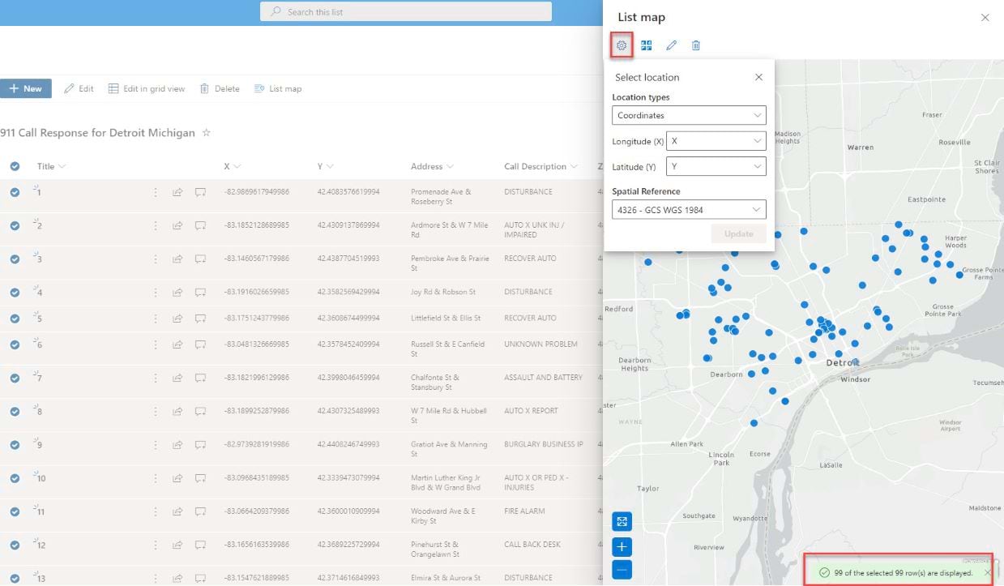Screen dimensions: 1004x586
Task: Expand the Spatial Reference dropdown
Action: (x=689, y=210)
